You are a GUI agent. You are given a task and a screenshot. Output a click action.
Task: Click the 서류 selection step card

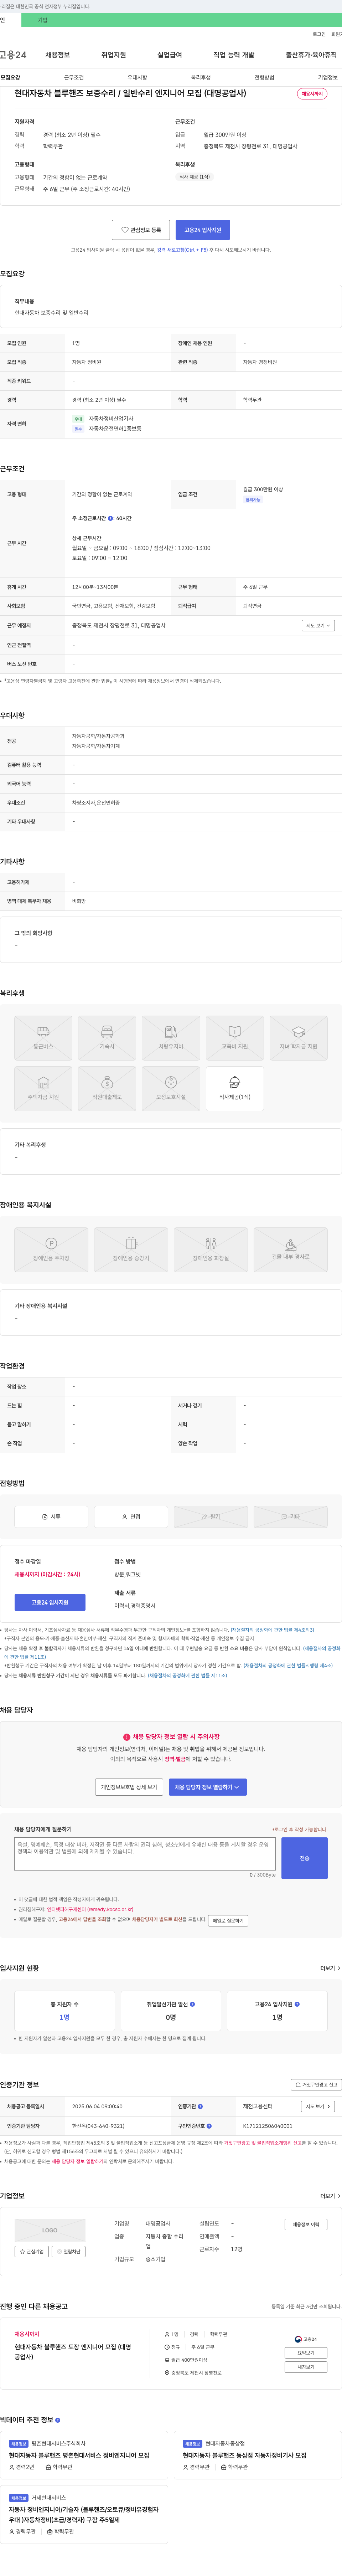51,1517
